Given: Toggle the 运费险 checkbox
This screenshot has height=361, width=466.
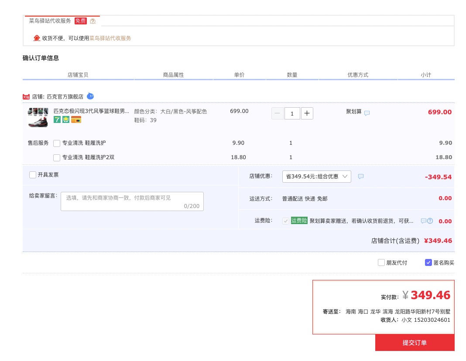Looking at the screenshot, I should 286,221.
